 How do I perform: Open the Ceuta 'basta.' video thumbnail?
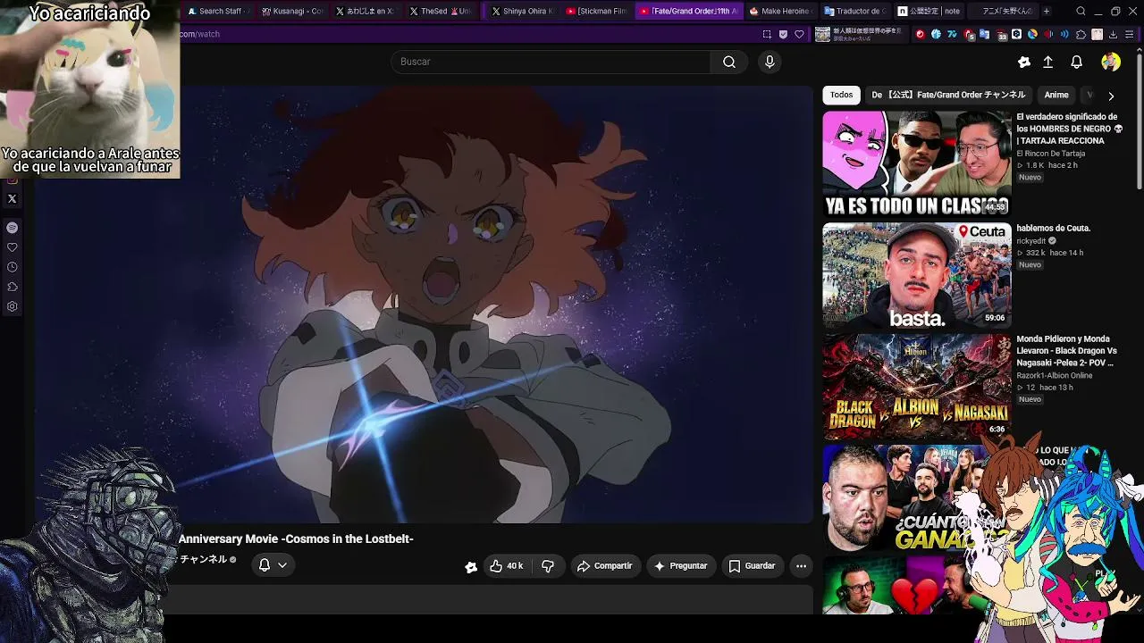click(x=917, y=275)
